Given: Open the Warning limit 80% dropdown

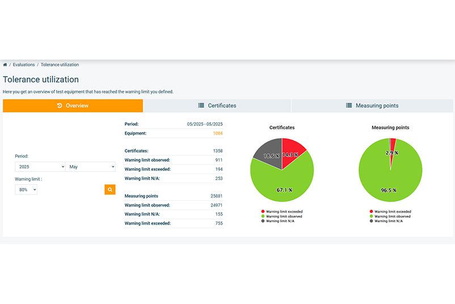Looking at the screenshot, I should pos(26,190).
